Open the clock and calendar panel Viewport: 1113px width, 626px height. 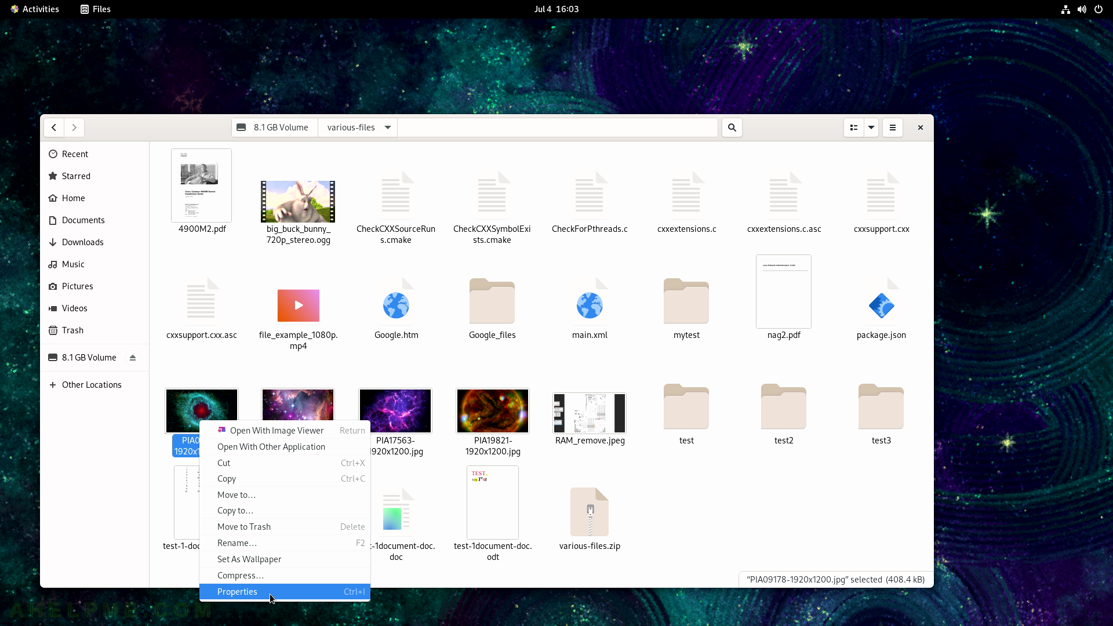556,9
